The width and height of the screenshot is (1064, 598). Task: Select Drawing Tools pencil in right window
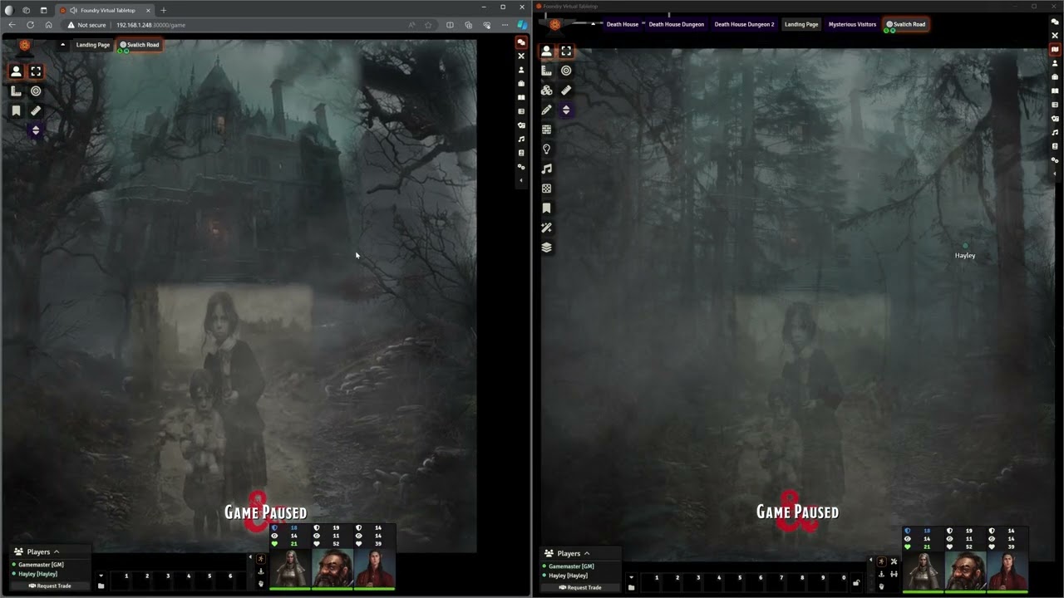point(546,110)
